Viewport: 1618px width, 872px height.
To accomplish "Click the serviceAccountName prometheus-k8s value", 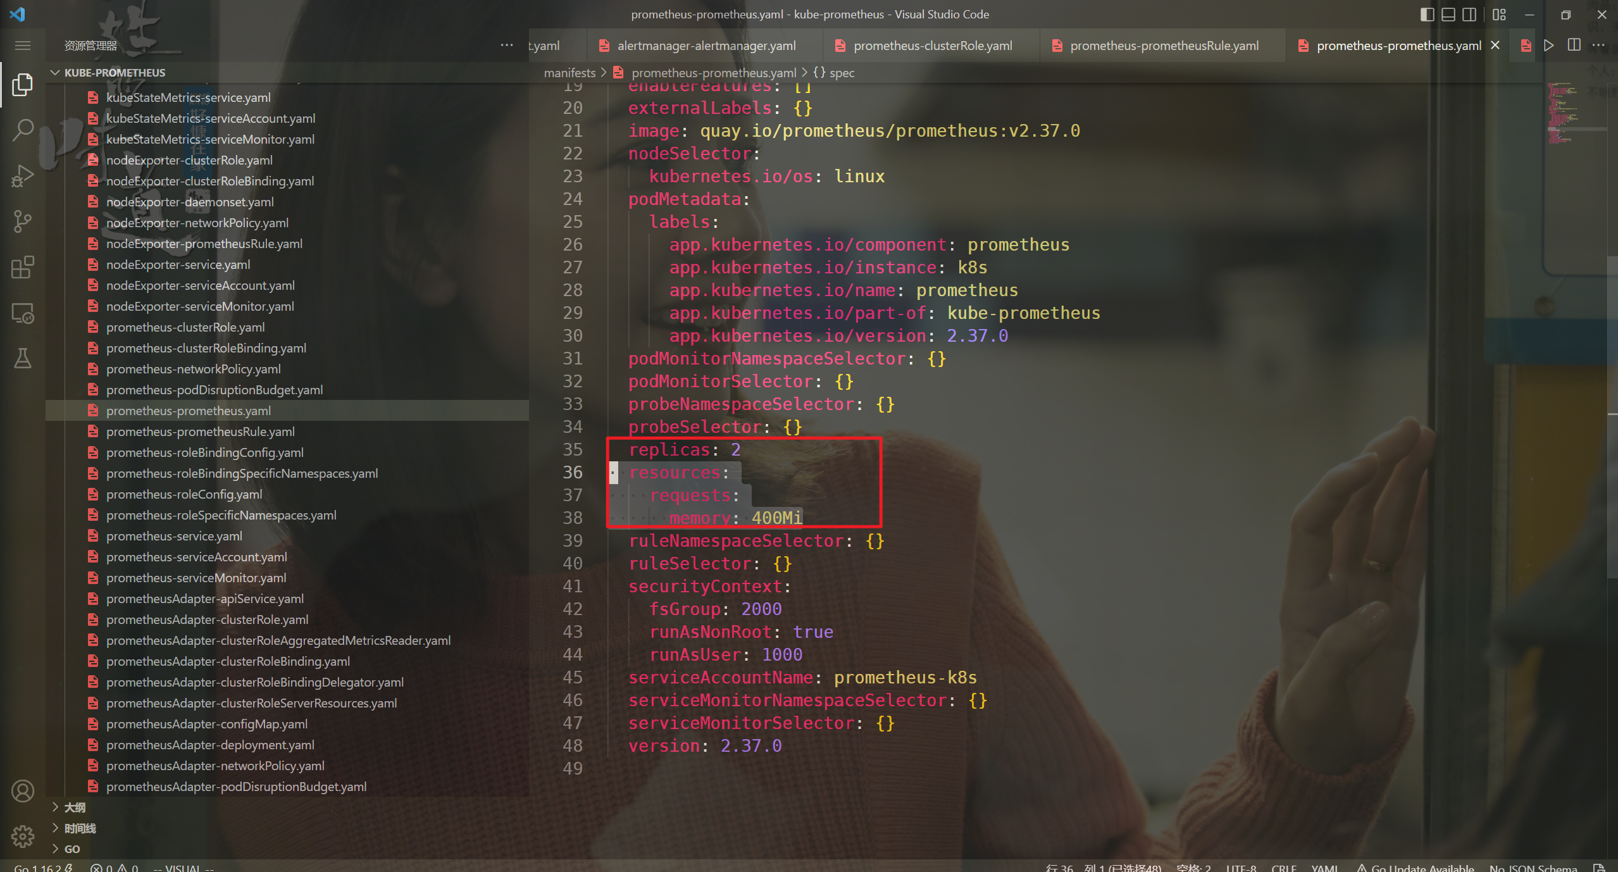I will click(905, 678).
